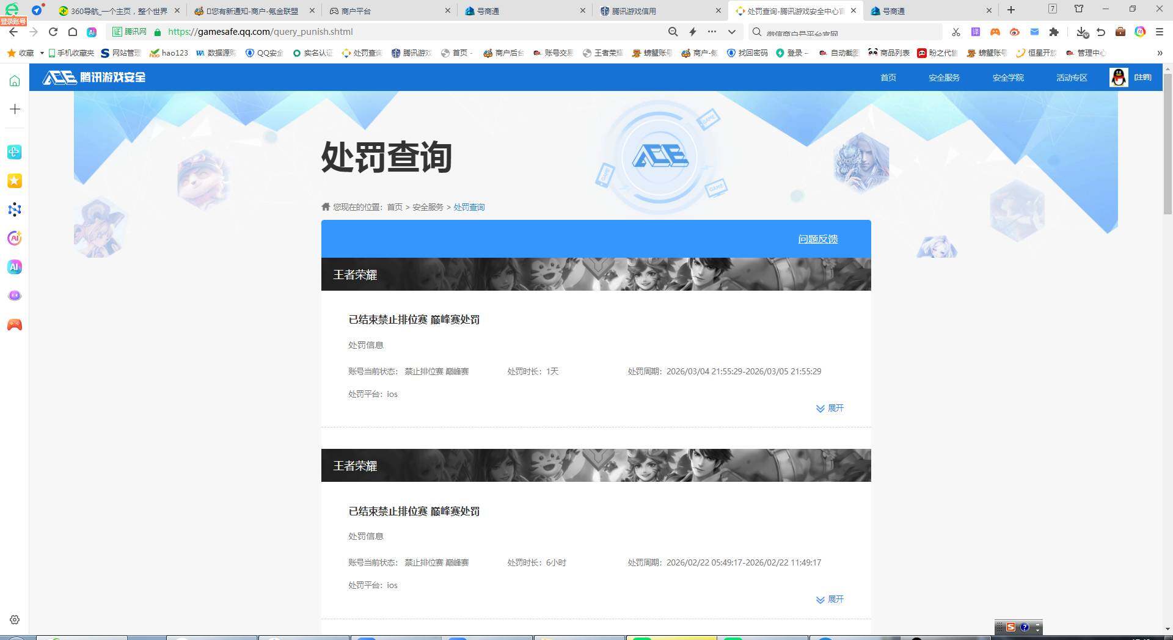The image size is (1173, 640).
Task: Select the screenshot scissors tool in the toolbar
Action: point(956,32)
